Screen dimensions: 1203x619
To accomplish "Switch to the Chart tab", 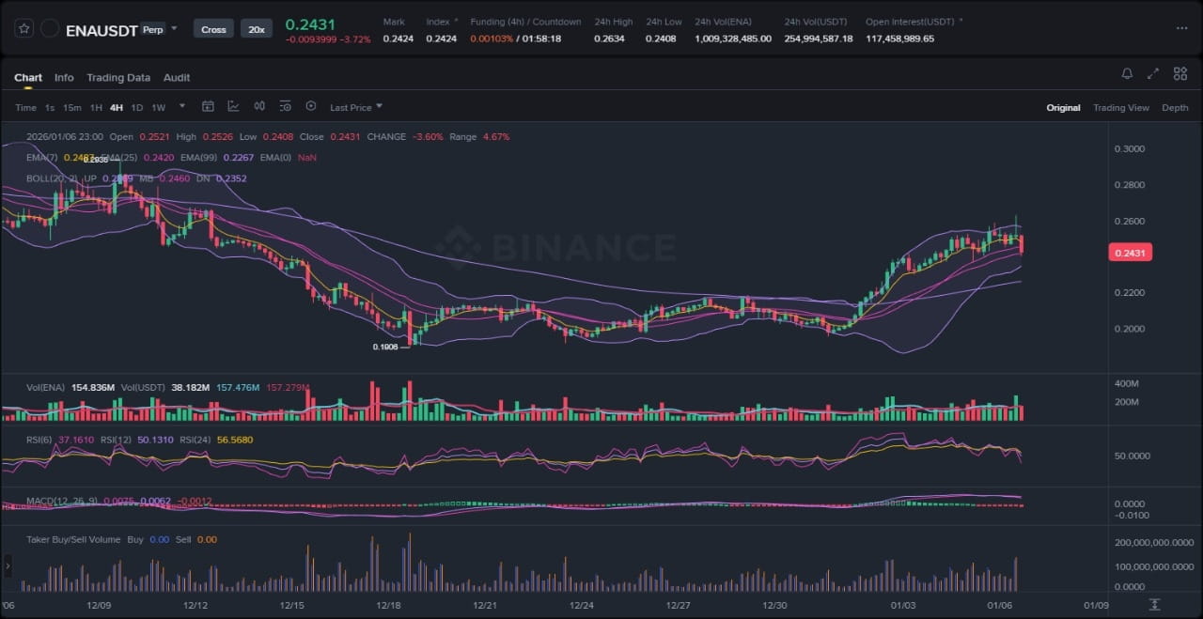I will click(28, 78).
